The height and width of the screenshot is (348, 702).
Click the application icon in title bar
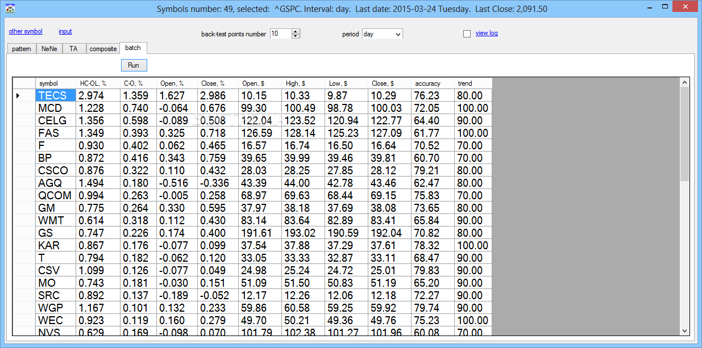[10, 9]
